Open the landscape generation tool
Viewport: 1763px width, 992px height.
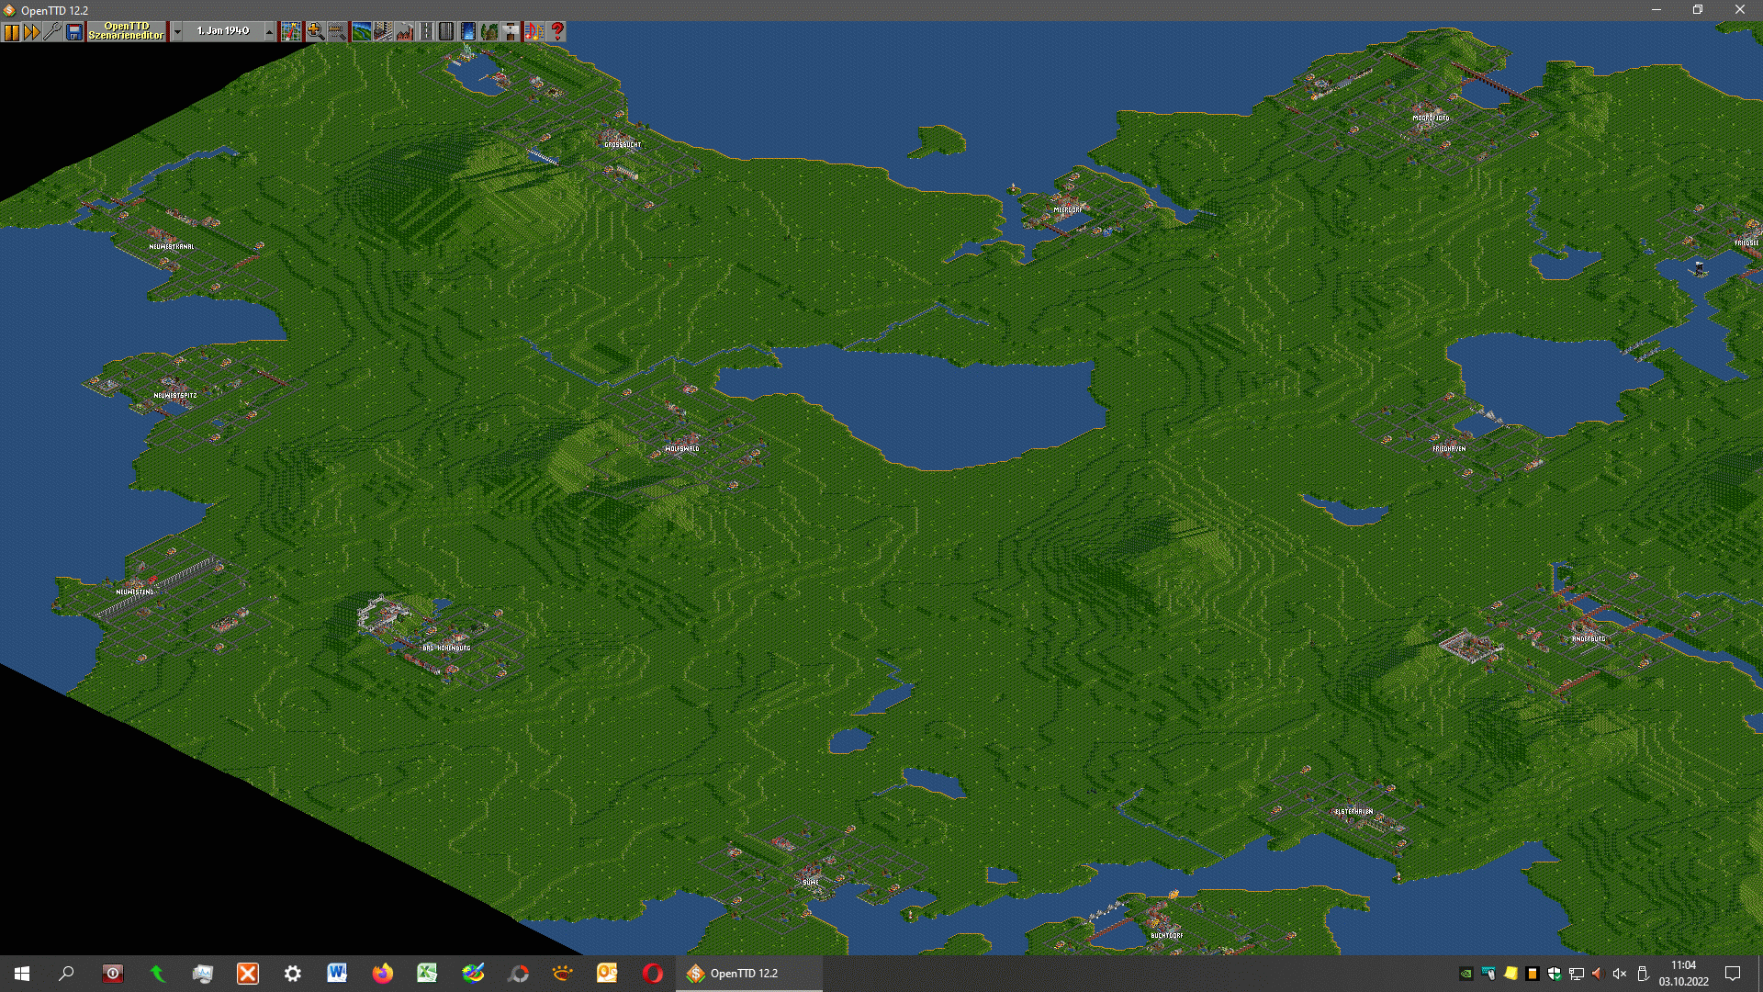pos(361,32)
